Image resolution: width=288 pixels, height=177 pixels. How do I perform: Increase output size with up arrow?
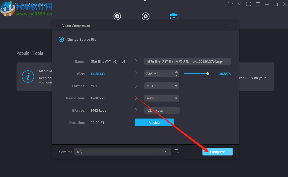point(176,72)
